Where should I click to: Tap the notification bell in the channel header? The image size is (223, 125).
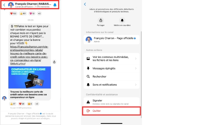(x=55, y=5)
